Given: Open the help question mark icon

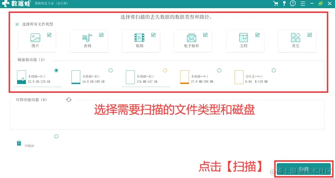Looking at the screenshot, I should (x=293, y=3).
